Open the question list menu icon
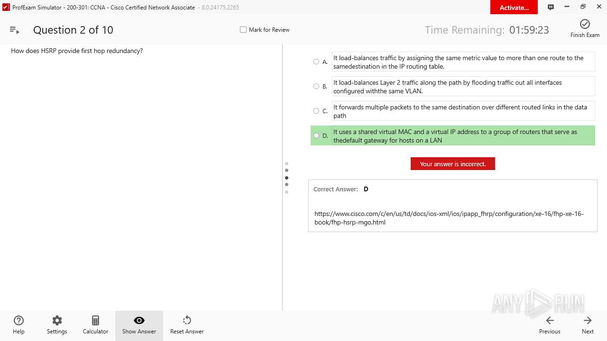This screenshot has width=607, height=341. [x=14, y=30]
